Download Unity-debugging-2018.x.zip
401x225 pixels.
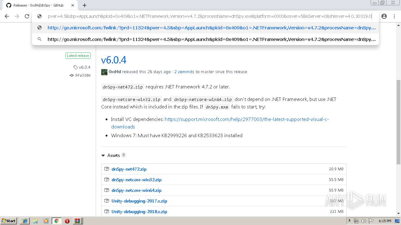pyautogui.click(x=139, y=212)
